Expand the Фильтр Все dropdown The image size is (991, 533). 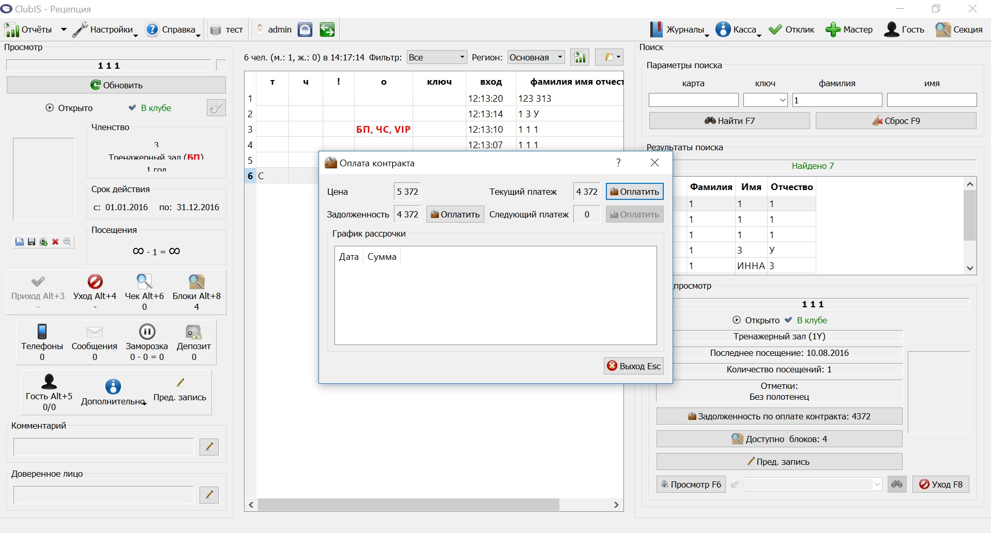437,57
